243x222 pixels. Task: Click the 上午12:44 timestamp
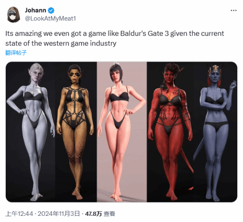click(x=19, y=214)
